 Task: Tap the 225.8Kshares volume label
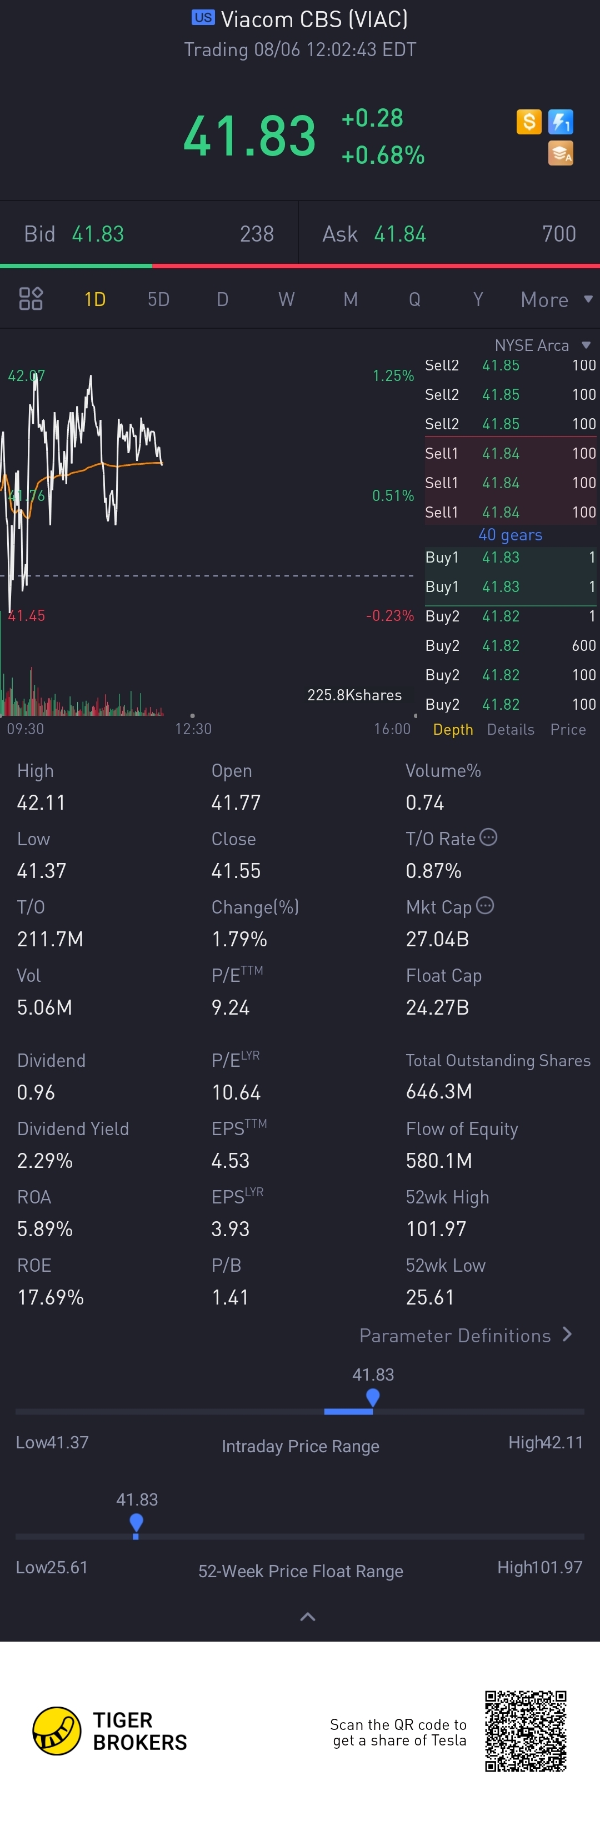pyautogui.click(x=354, y=695)
